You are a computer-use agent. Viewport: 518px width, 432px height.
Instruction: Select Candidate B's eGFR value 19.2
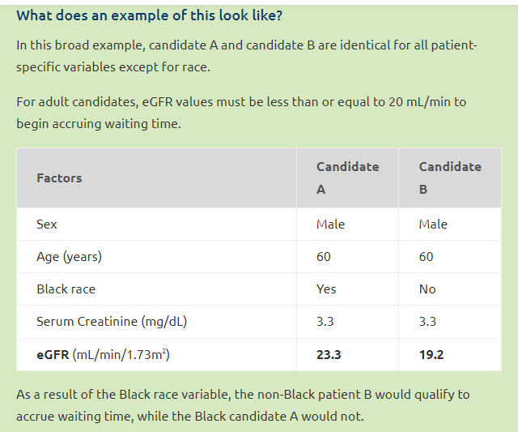431,355
